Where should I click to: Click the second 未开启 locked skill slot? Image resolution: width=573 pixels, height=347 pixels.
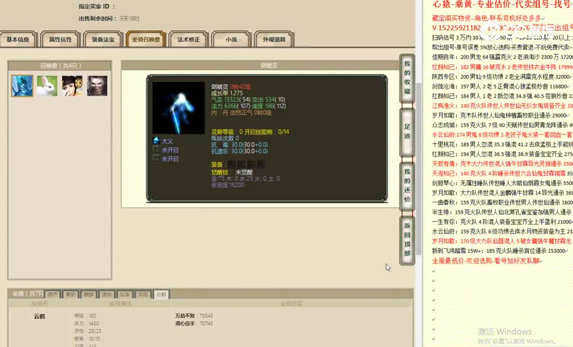(156, 159)
